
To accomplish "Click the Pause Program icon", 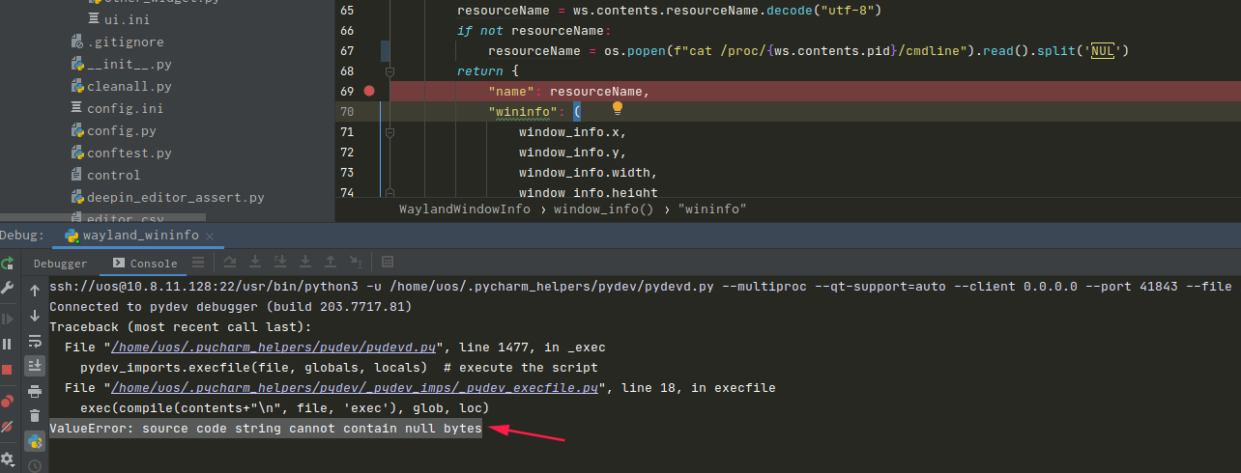I will click(8, 344).
